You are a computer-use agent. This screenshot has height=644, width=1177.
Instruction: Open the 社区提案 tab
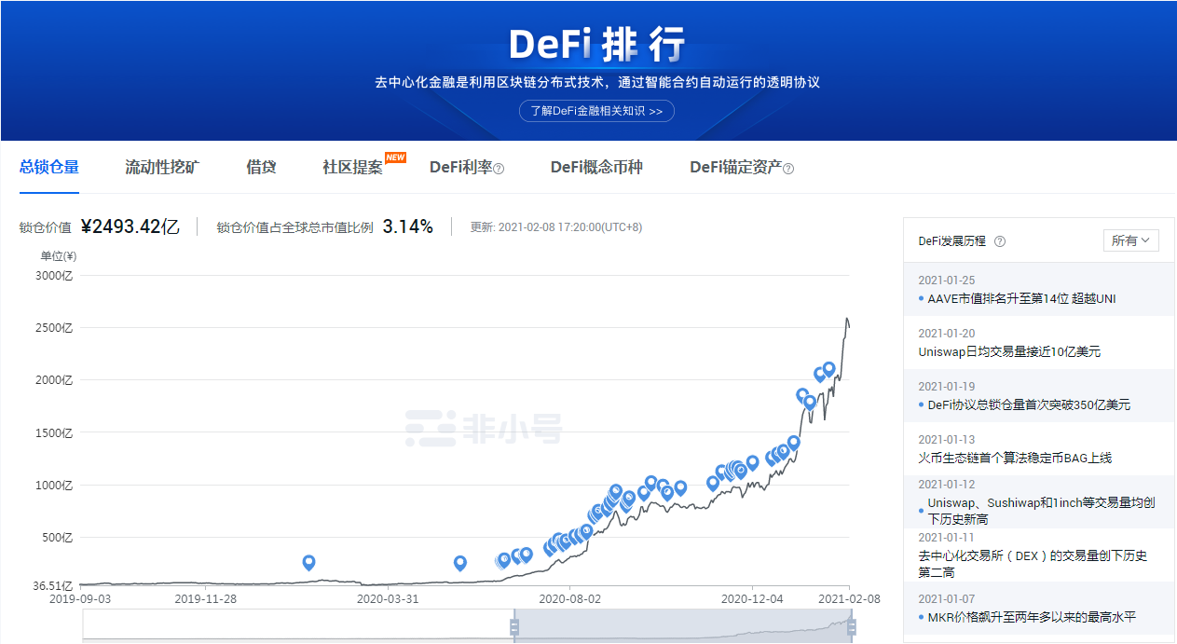pos(352,168)
